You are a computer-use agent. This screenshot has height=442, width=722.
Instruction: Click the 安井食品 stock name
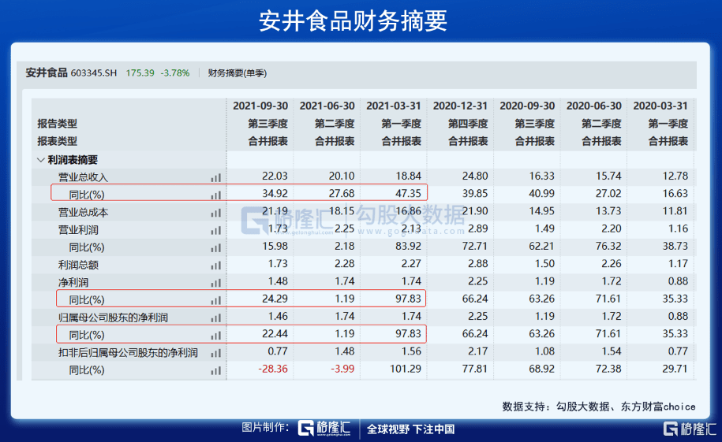pyautogui.click(x=46, y=72)
